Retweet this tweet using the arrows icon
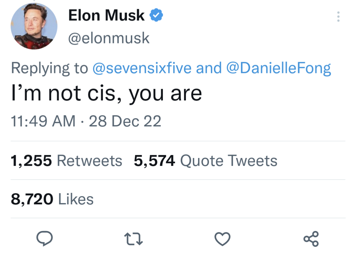 (133, 239)
